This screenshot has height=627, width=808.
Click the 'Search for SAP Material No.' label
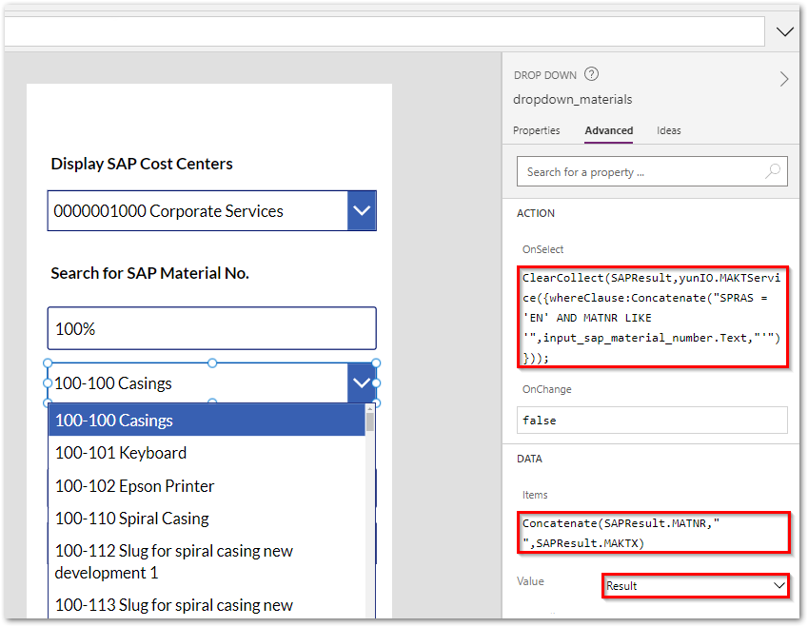click(x=150, y=272)
